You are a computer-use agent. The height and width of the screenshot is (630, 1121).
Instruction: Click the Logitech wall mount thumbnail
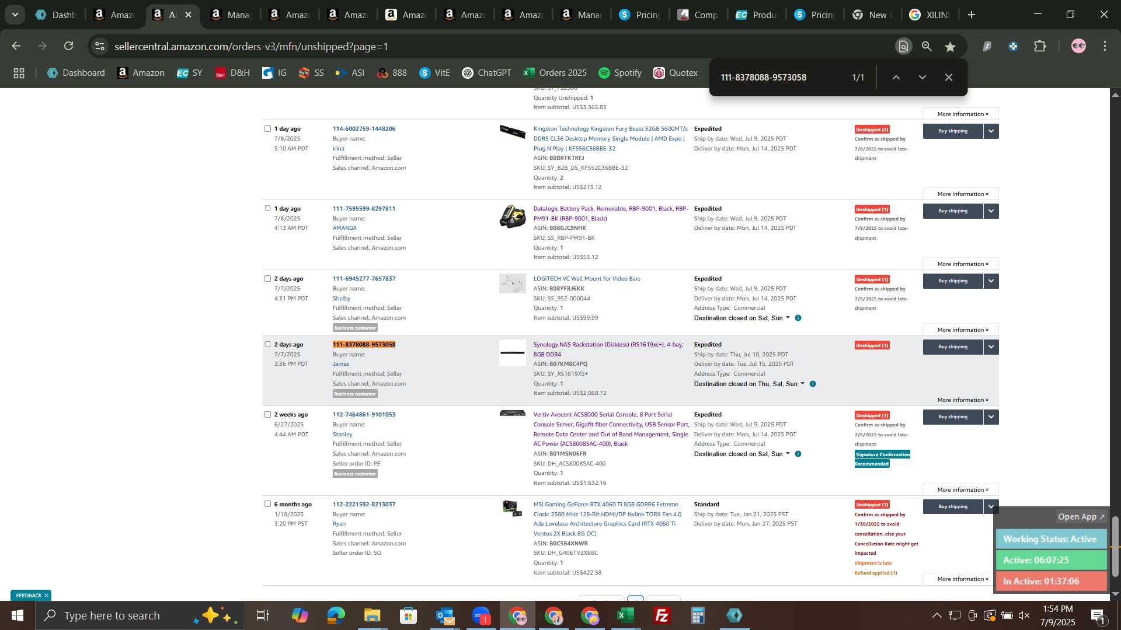512,283
